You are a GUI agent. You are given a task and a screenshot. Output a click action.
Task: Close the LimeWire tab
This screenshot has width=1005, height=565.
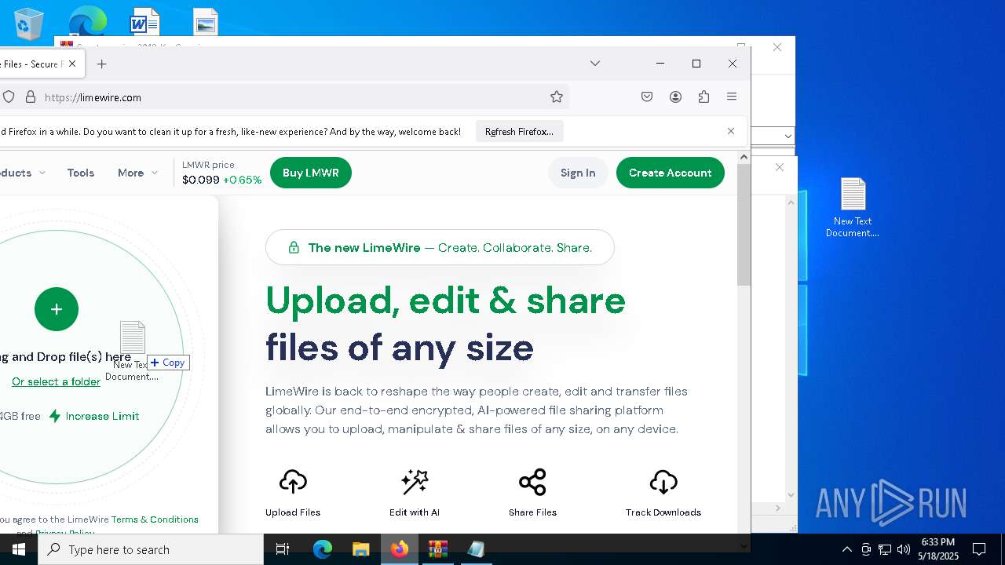(x=72, y=64)
